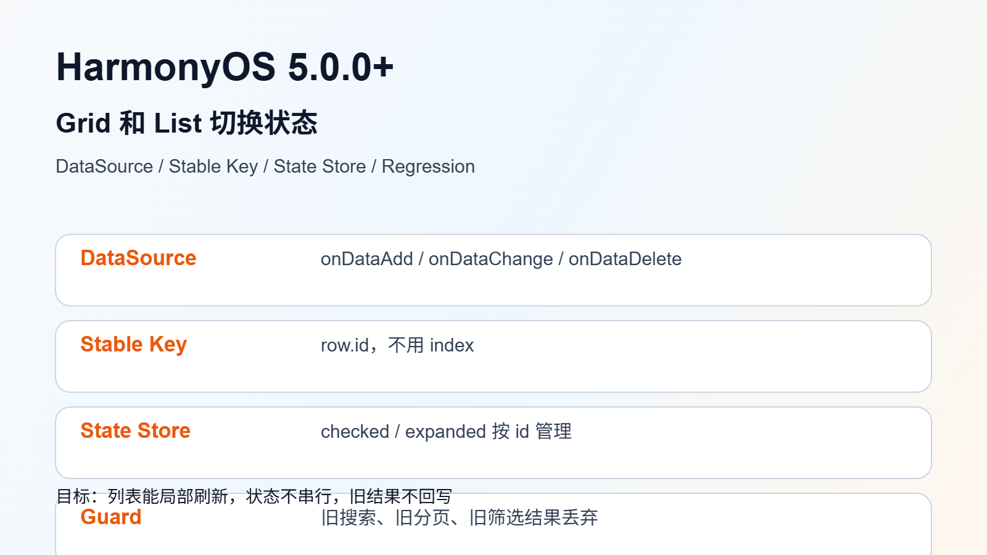Click the words State Store in the breadcrumb
987x555 pixels.
[320, 166]
